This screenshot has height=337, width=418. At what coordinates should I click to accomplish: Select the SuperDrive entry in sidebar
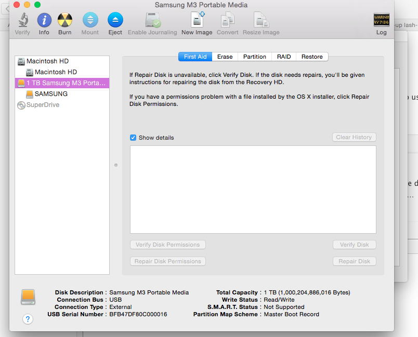pyautogui.click(x=62, y=105)
